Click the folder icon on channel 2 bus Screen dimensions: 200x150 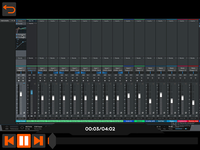(32, 116)
